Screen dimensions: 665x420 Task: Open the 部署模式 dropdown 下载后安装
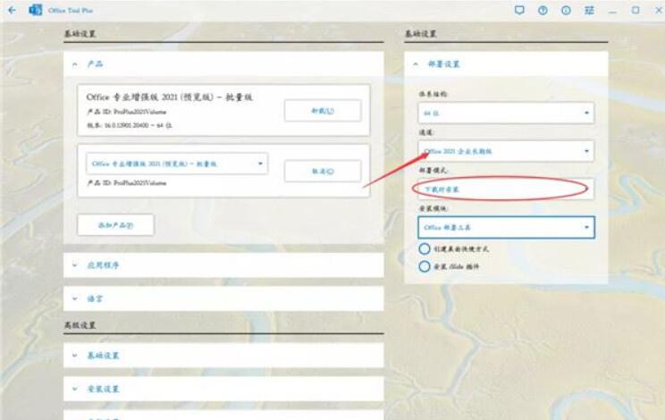(506, 189)
